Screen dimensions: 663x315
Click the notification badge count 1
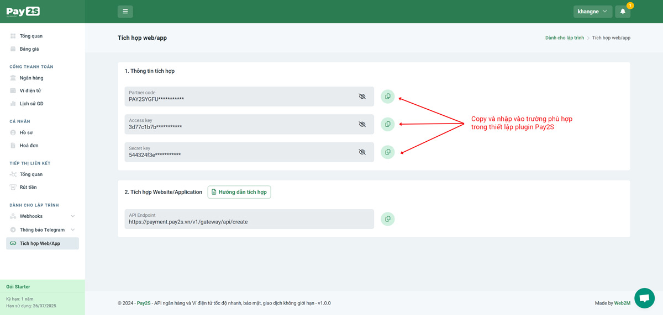pos(630,6)
